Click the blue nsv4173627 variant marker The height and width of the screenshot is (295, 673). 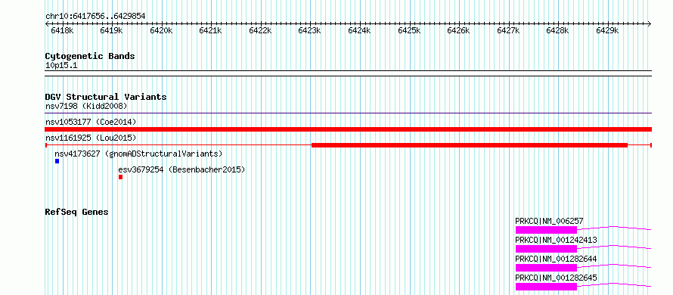click(x=57, y=161)
